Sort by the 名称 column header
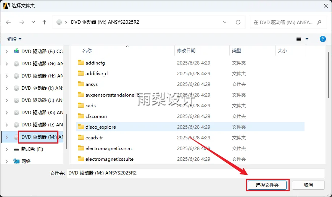 tap(87, 51)
